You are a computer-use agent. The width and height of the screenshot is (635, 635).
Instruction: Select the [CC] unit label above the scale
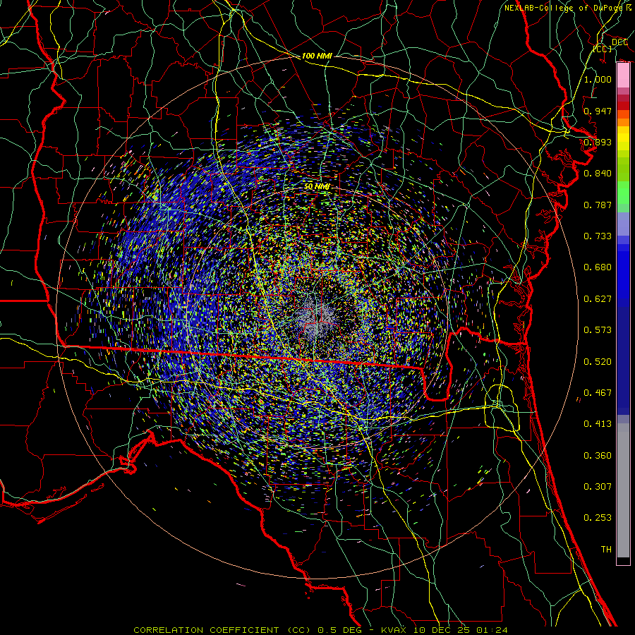(603, 49)
